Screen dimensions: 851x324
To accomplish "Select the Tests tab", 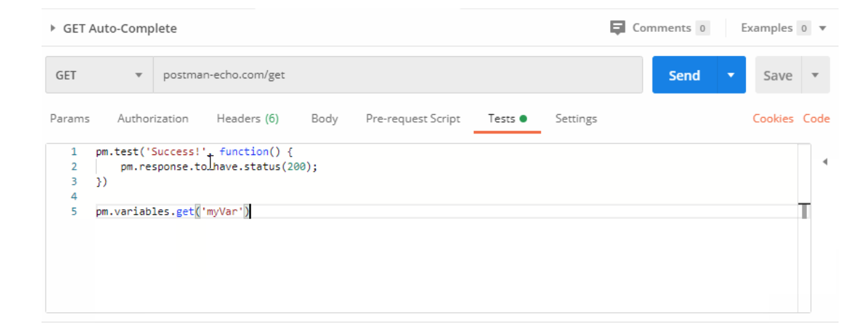I will (507, 118).
